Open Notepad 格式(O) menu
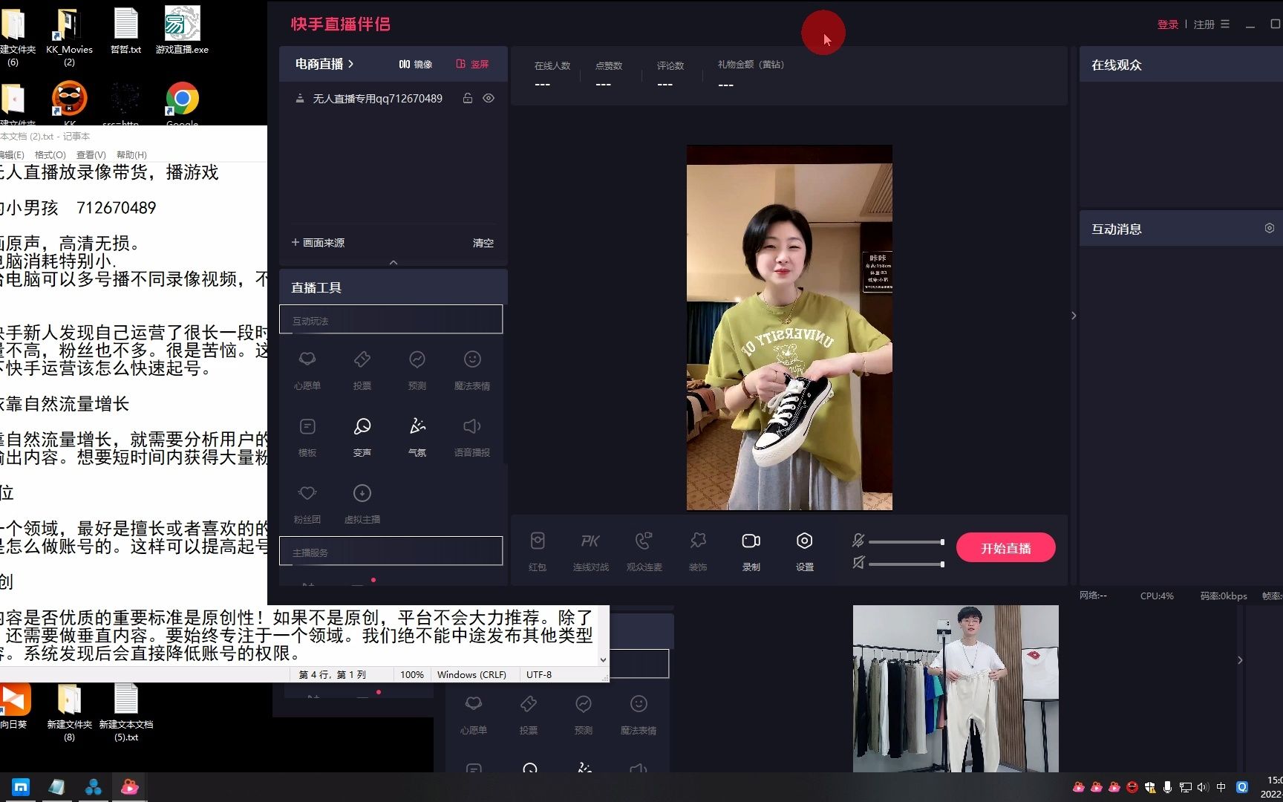This screenshot has width=1283, height=802. (50, 154)
